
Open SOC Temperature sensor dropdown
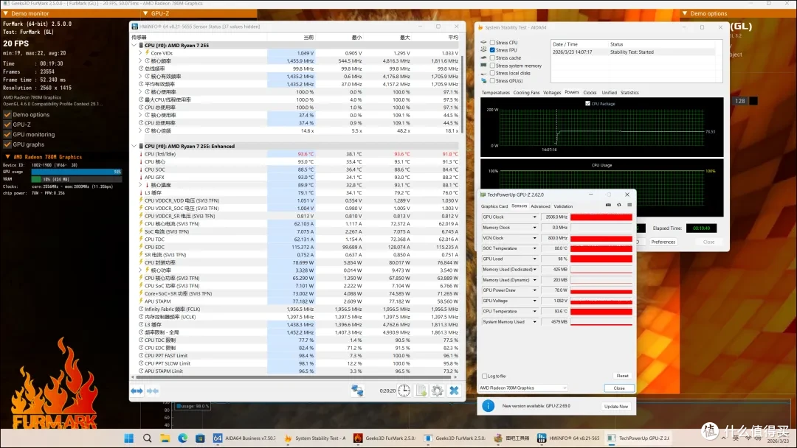[534, 248]
